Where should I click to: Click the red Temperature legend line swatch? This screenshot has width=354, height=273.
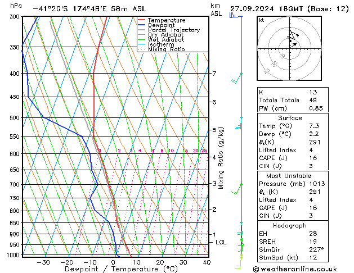tap(142, 20)
